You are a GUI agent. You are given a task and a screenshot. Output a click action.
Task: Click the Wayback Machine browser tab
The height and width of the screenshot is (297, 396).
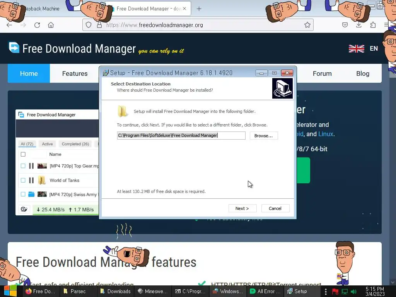point(43,9)
